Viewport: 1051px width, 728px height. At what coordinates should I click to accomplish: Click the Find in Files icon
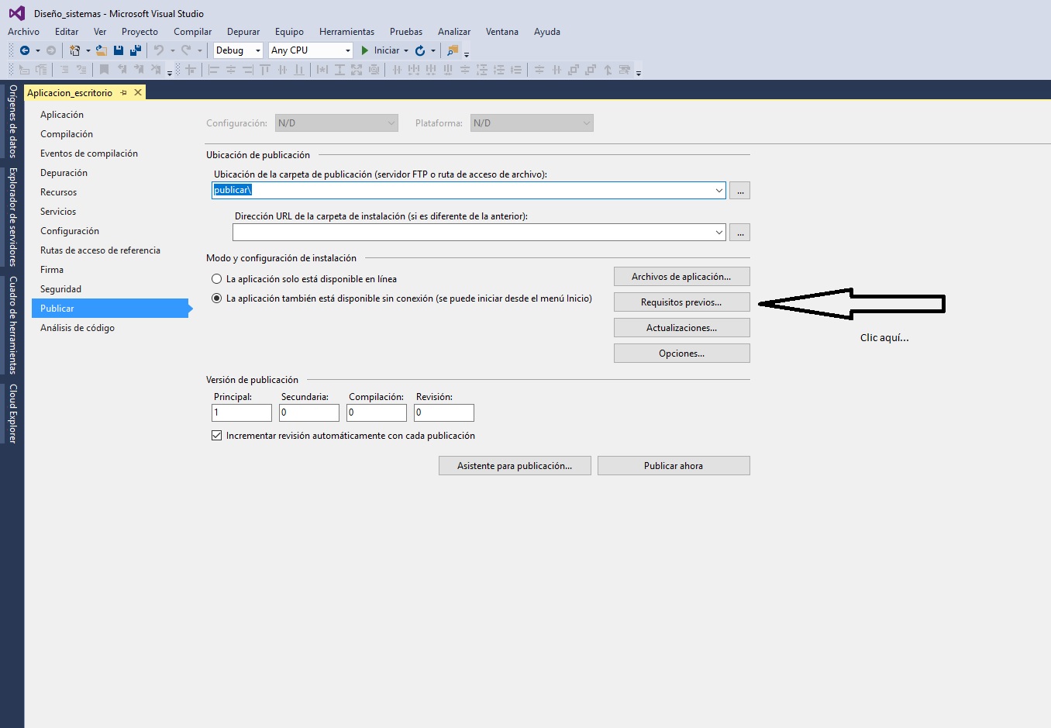point(453,50)
